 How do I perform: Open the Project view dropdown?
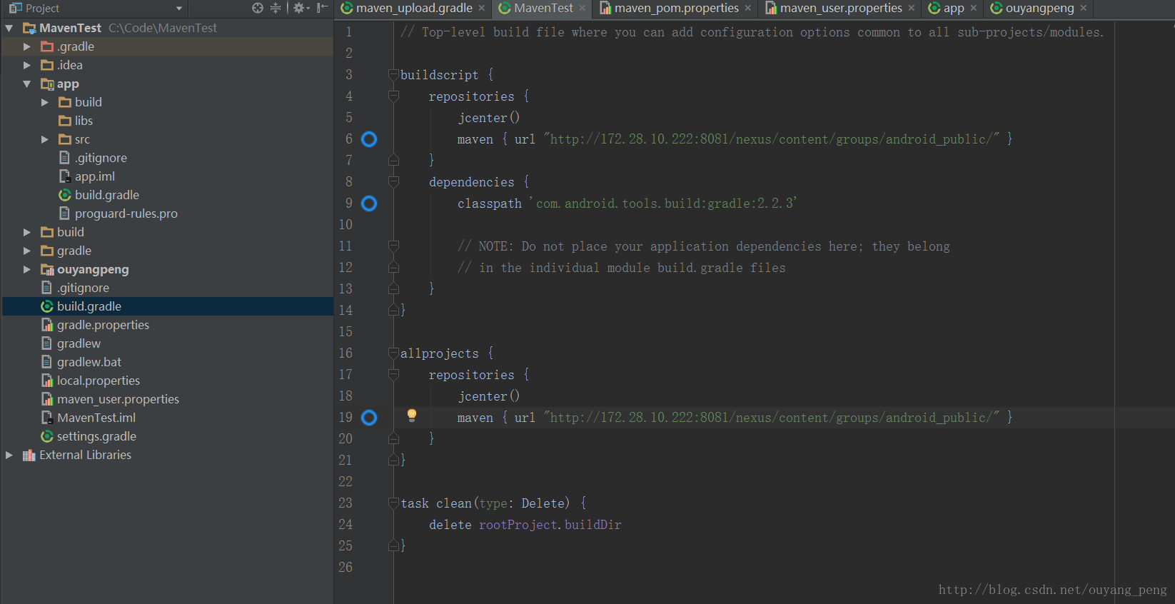click(x=179, y=9)
